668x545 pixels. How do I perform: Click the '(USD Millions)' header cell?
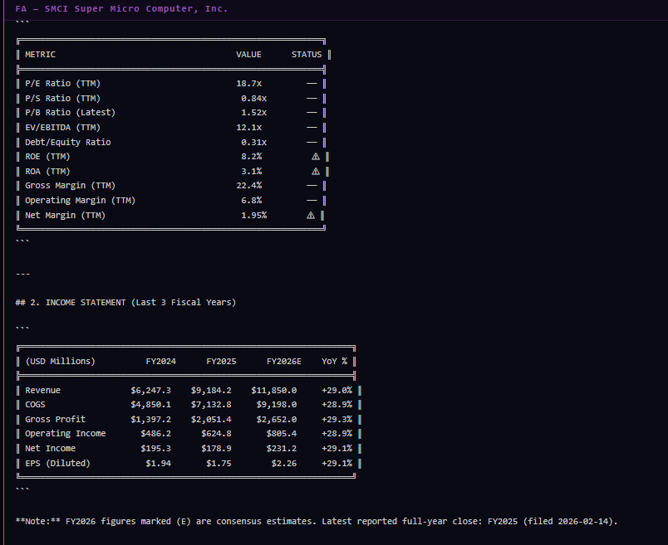tap(61, 361)
